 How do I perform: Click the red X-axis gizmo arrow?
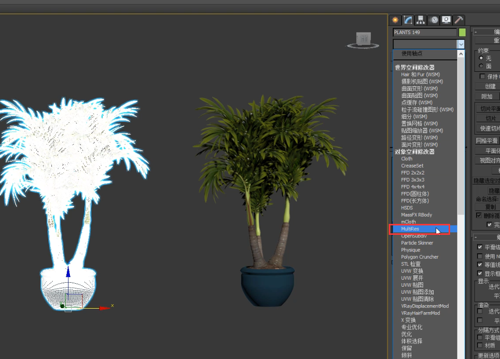[105, 308]
